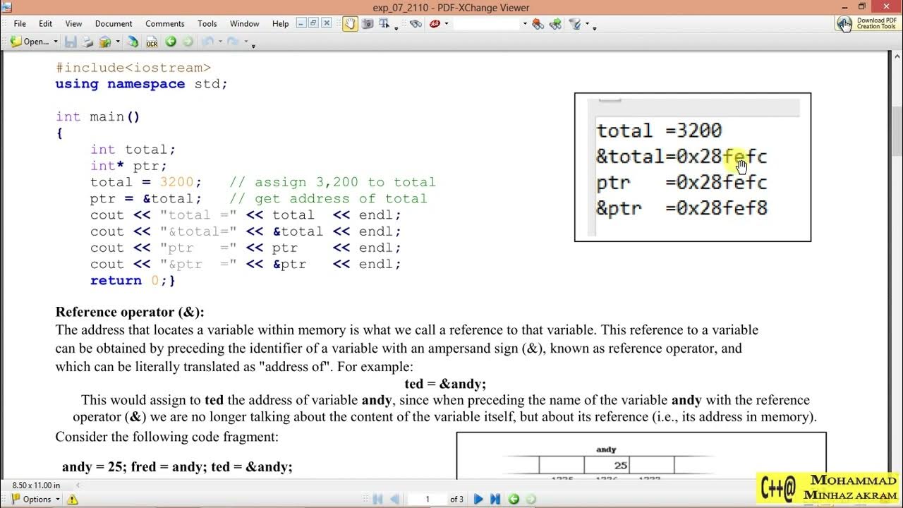This screenshot has width=903, height=508.
Task: Open the Document menu
Action: (114, 23)
